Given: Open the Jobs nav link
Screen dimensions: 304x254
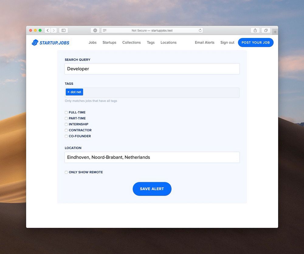Looking at the screenshot, I should click(x=92, y=43).
